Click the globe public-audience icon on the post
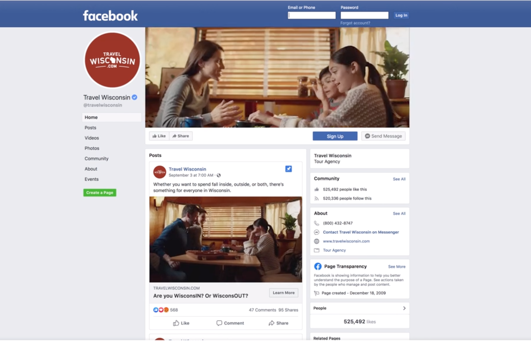Screen dimensions: 531x341 click(x=219, y=175)
